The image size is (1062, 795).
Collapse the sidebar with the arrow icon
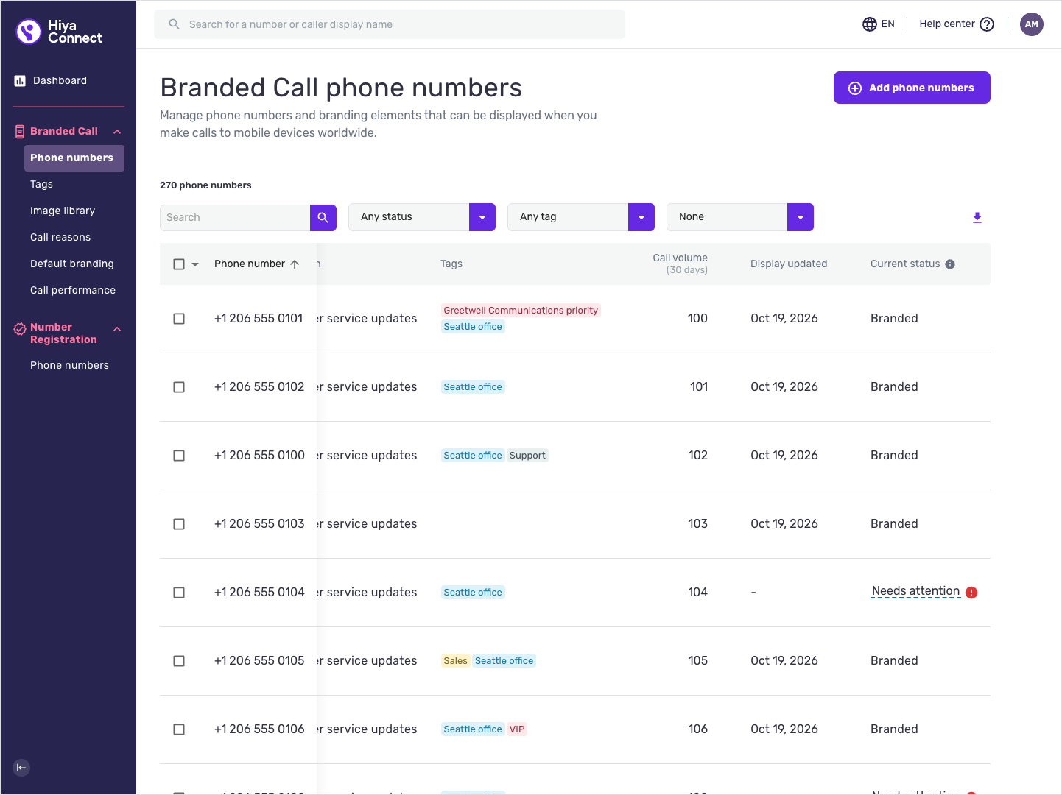(21, 768)
